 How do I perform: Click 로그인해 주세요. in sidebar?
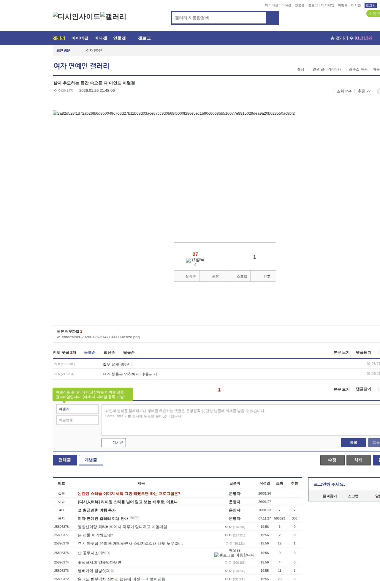(329, 484)
